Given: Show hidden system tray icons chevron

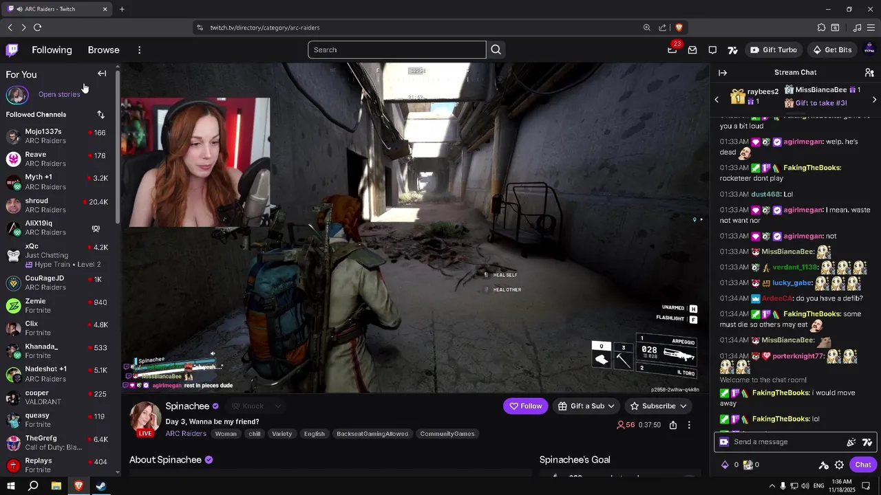Looking at the screenshot, I should (x=772, y=486).
